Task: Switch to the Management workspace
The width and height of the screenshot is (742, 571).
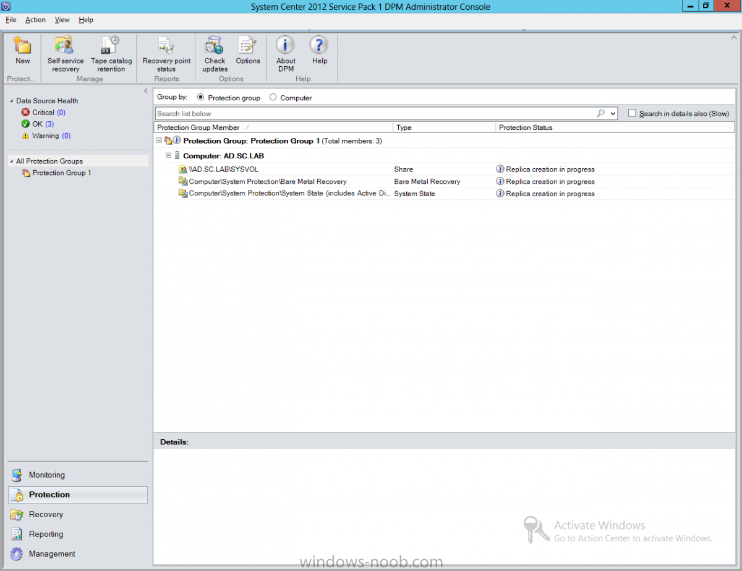Action: [x=78, y=554]
